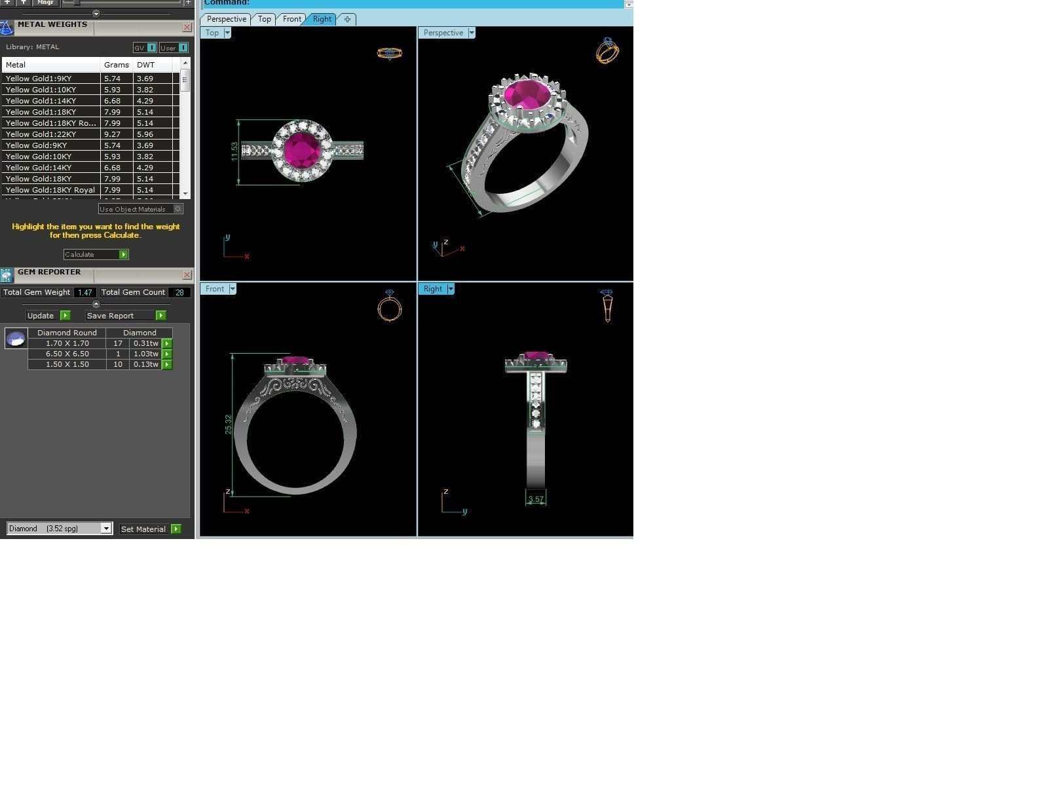Click the Metal column header
The width and height of the screenshot is (1048, 786).
coord(51,65)
